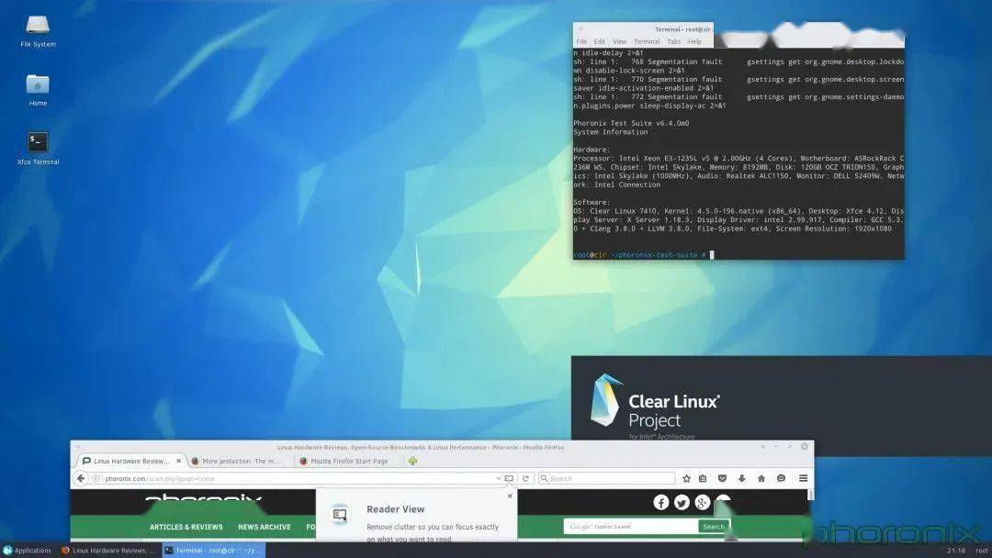This screenshot has width=992, height=558.
Task: Save to Pocket icon in Firefox toolbar
Action: click(722, 478)
